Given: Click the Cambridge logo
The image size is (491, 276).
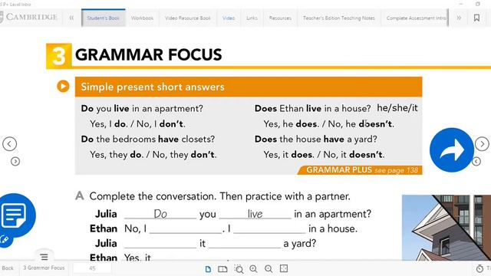Looking at the screenshot, I should pyautogui.click(x=29, y=17).
